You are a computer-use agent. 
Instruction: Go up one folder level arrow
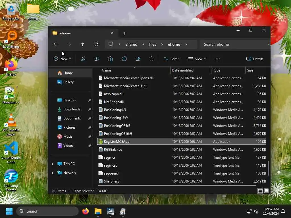(x=83, y=44)
